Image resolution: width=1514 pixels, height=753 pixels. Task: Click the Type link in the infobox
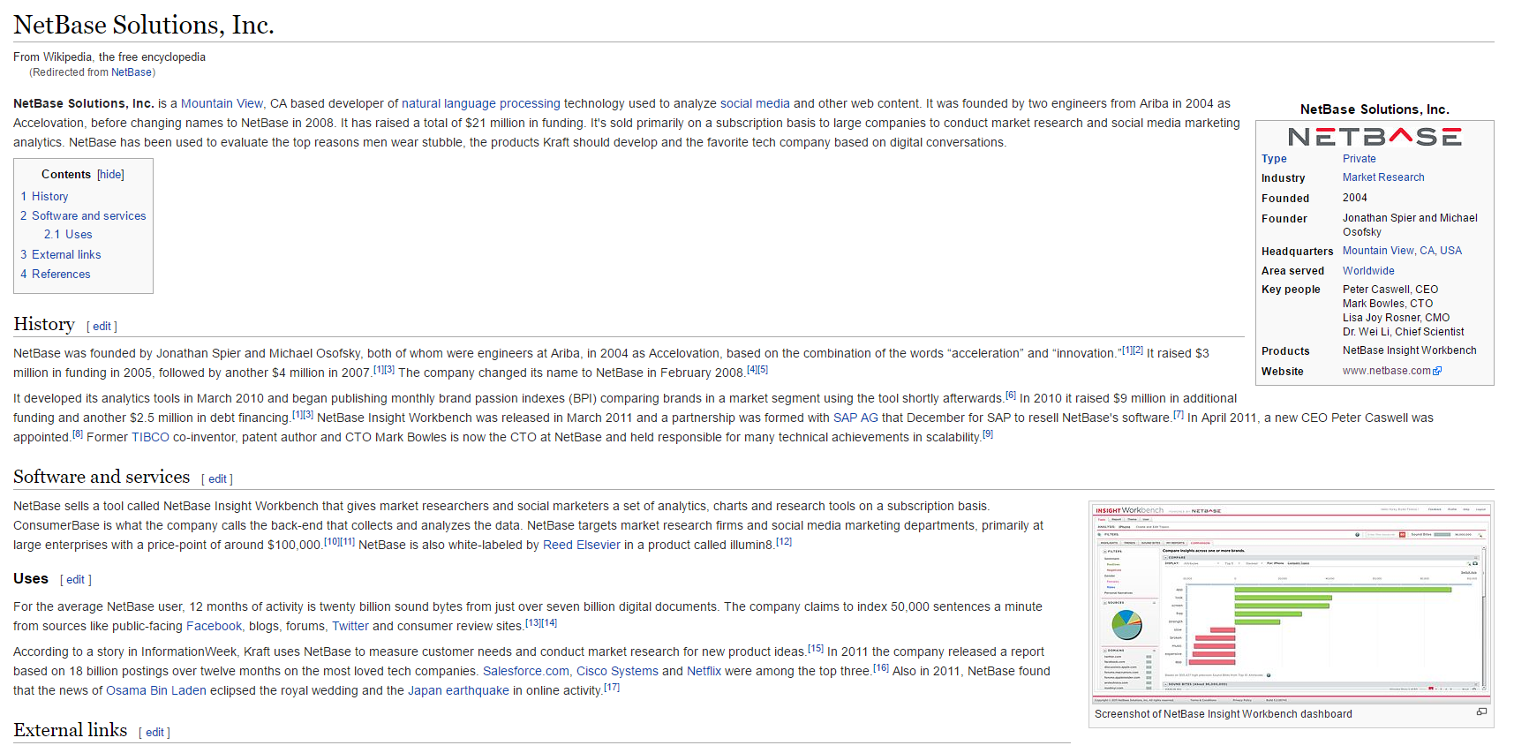[x=1274, y=159]
